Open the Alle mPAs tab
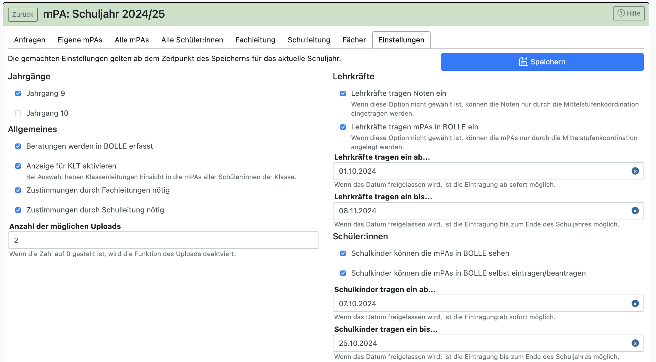The height and width of the screenshot is (362, 656). pyautogui.click(x=132, y=40)
